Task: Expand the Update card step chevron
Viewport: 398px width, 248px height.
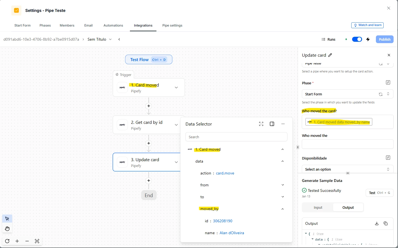Action: point(176,162)
